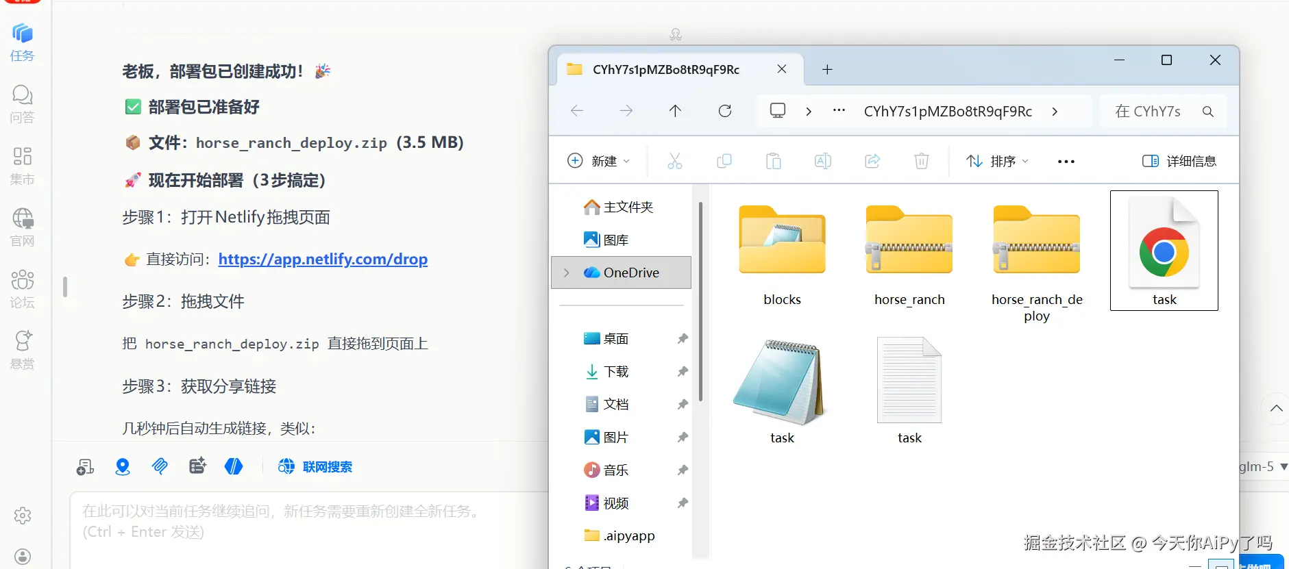
Task: Open the 任务 sidebar section
Action: pos(22,42)
